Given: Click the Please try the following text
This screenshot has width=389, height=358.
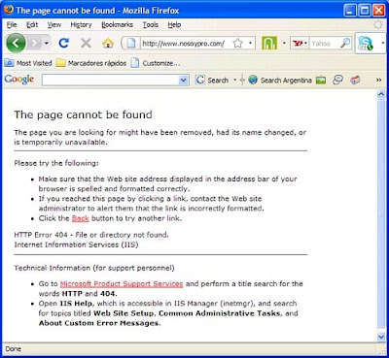Looking at the screenshot, I should point(56,163).
